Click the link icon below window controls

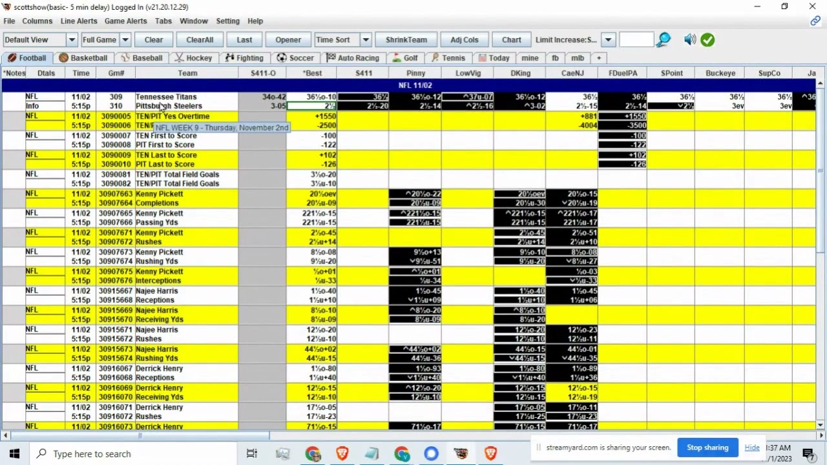[815, 21]
